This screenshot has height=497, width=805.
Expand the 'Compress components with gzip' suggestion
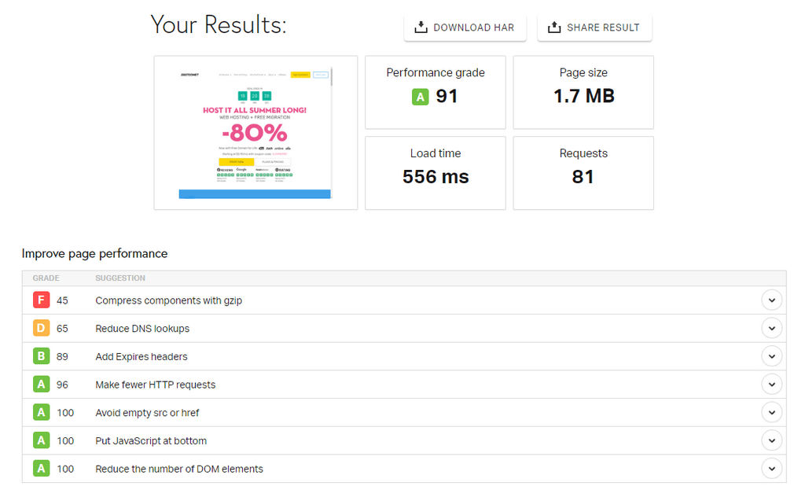(771, 300)
